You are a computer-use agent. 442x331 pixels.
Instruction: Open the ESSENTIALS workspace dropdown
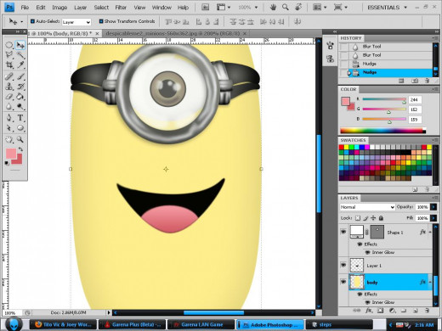pos(387,8)
